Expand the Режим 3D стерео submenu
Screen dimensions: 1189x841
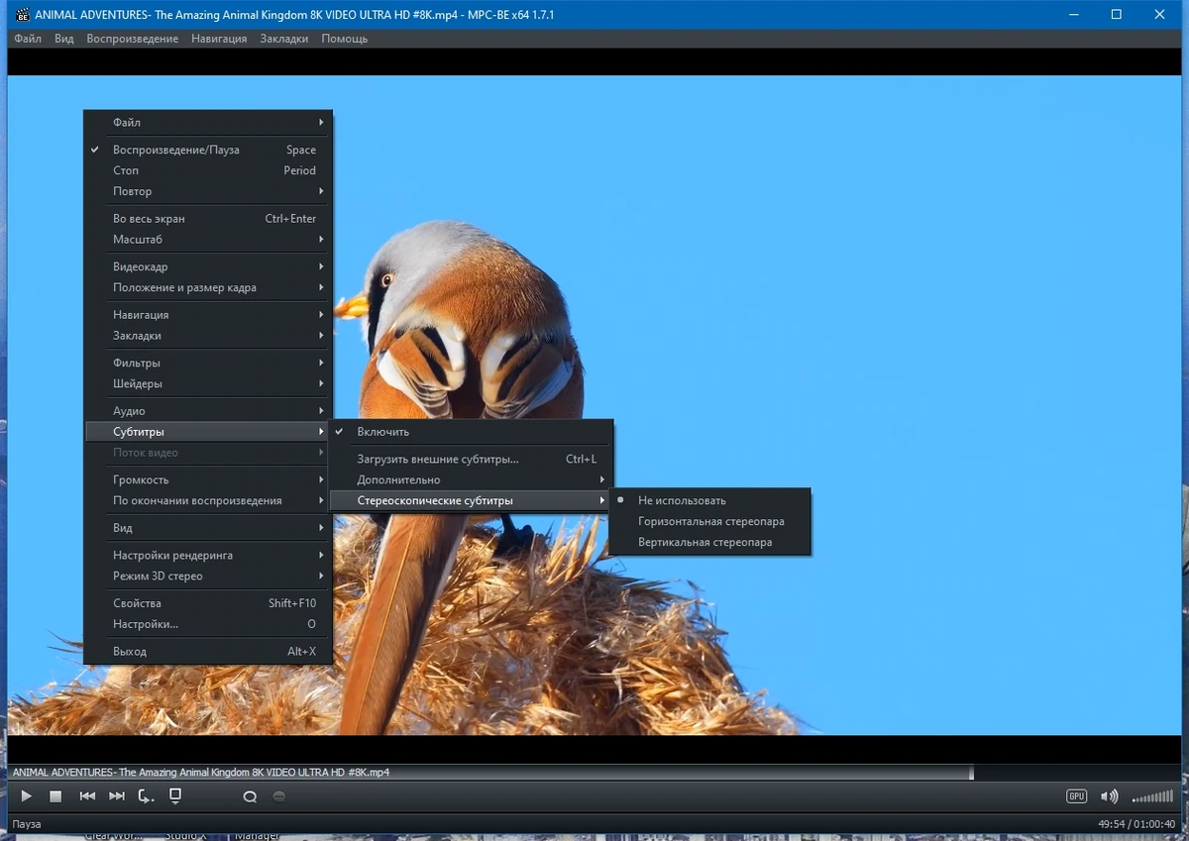pyautogui.click(x=208, y=576)
